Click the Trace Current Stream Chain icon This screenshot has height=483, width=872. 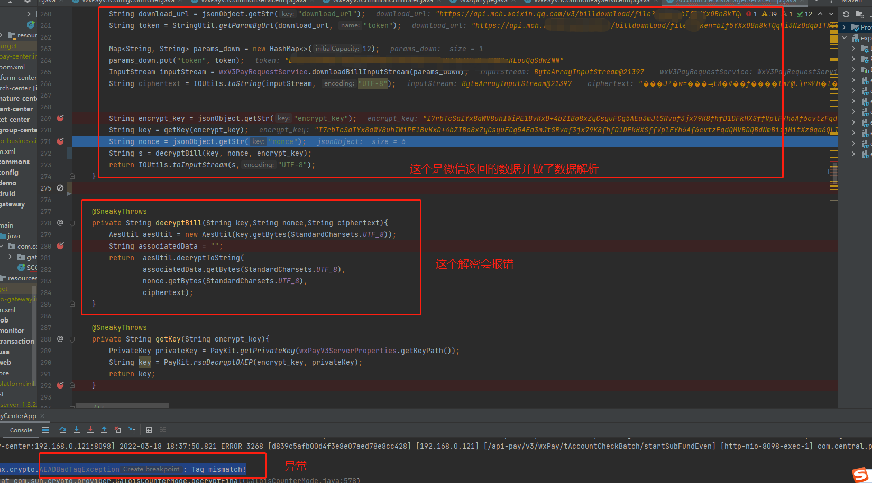tap(163, 430)
